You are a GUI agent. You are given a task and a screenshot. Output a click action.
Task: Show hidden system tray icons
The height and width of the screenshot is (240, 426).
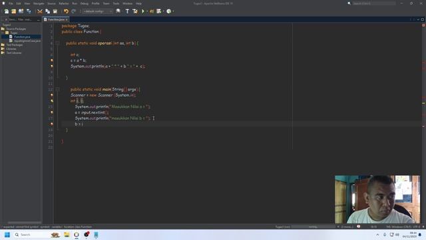point(377,235)
